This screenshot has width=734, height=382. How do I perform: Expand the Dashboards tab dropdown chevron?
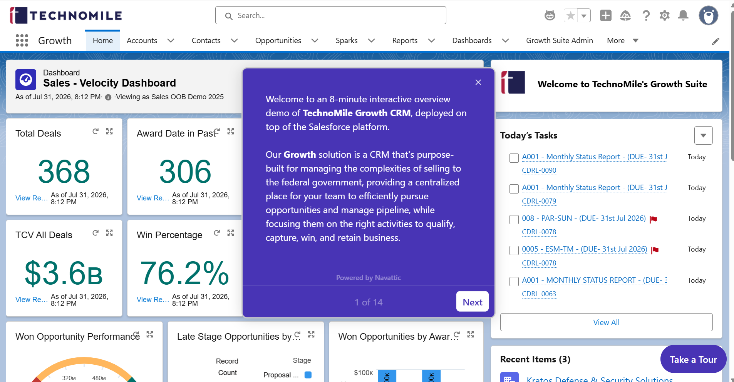point(506,41)
